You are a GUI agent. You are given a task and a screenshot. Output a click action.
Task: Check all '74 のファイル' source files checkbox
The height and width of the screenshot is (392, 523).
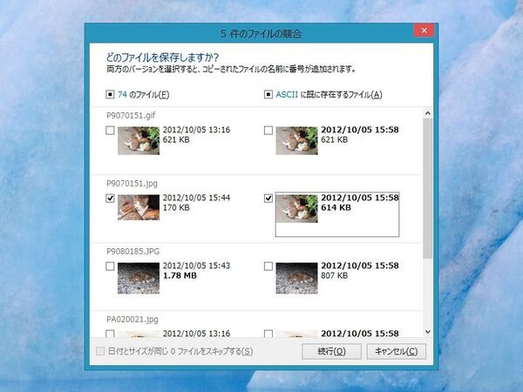[x=110, y=94]
